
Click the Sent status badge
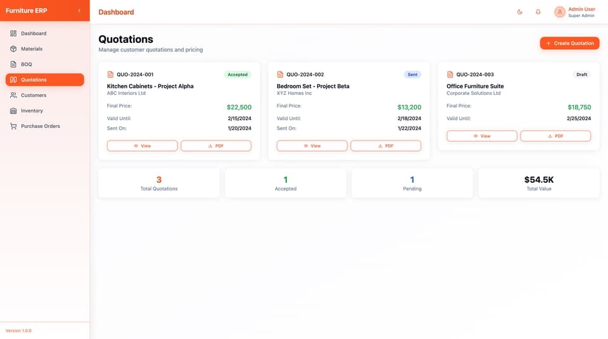(x=412, y=75)
